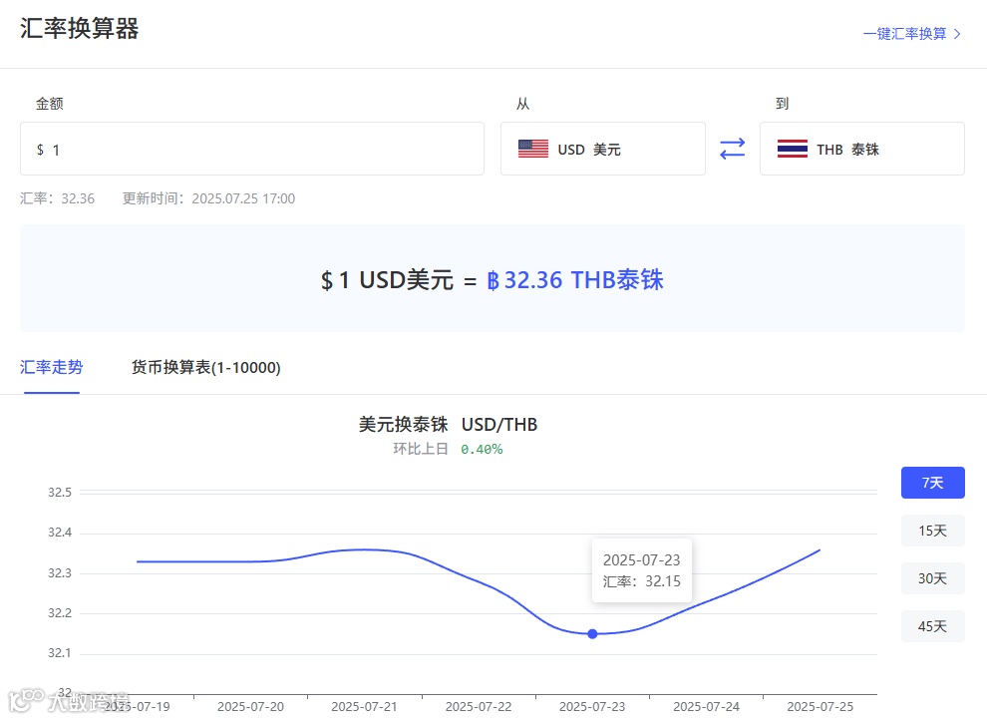Click the 金额 field label
This screenshot has width=987, height=720.
(50, 104)
